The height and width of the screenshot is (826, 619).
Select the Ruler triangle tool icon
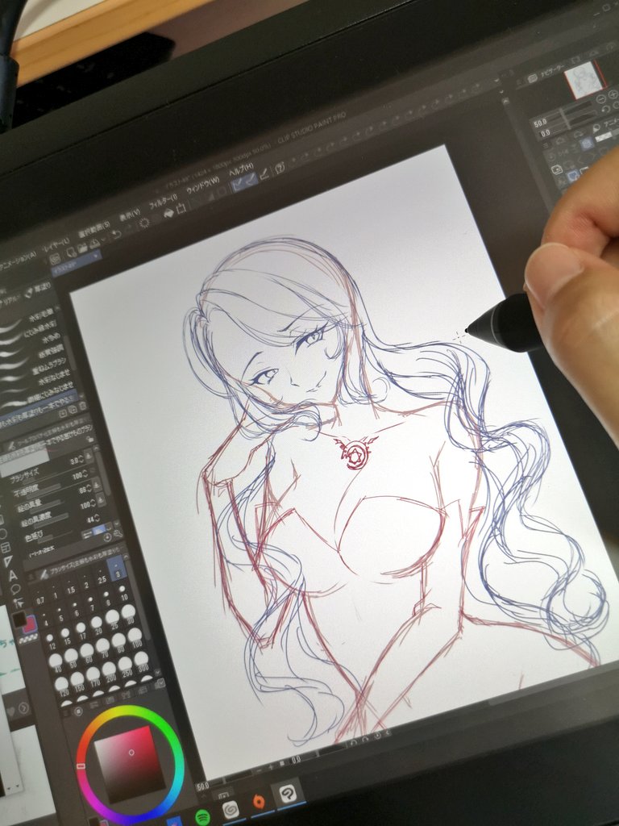click(8, 561)
